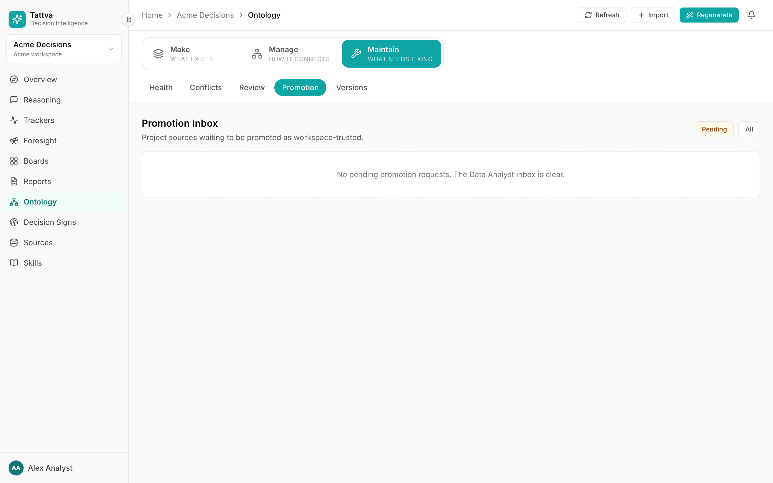This screenshot has width=773, height=483.
Task: Click the Refresh button
Action: click(x=601, y=15)
